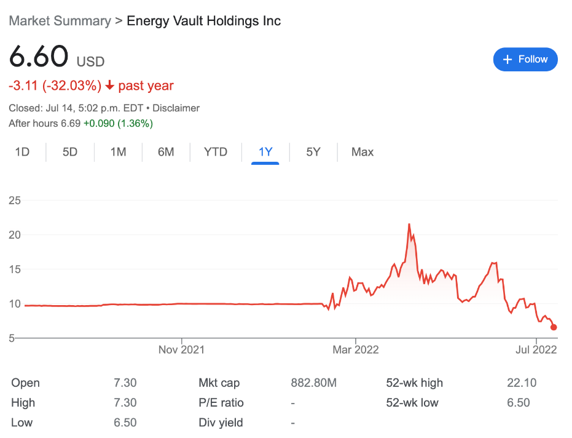Click the red down arrow beside past year

(x=109, y=86)
